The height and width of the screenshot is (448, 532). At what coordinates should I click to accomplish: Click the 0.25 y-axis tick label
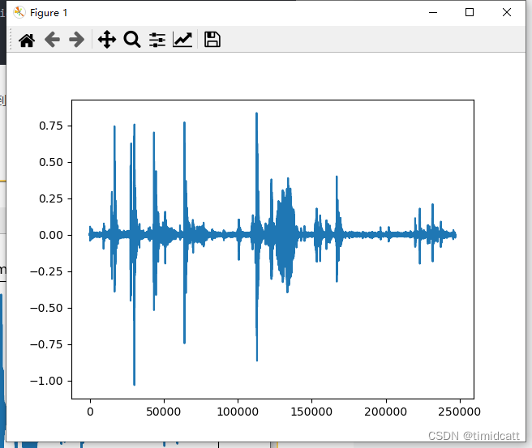[51, 198]
